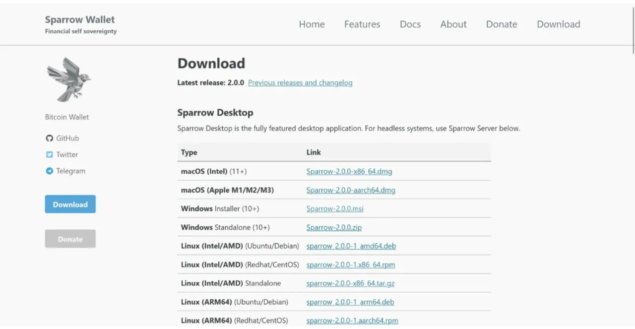Click the Twitter icon in sidebar
The height and width of the screenshot is (329, 635).
pyautogui.click(x=49, y=155)
